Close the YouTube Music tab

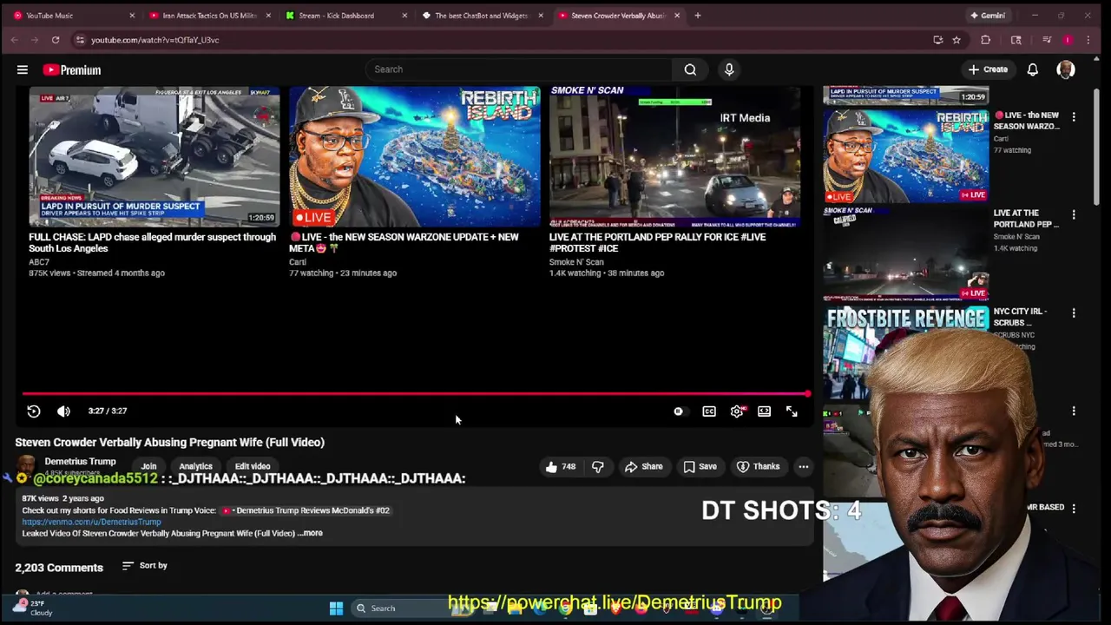point(132,16)
